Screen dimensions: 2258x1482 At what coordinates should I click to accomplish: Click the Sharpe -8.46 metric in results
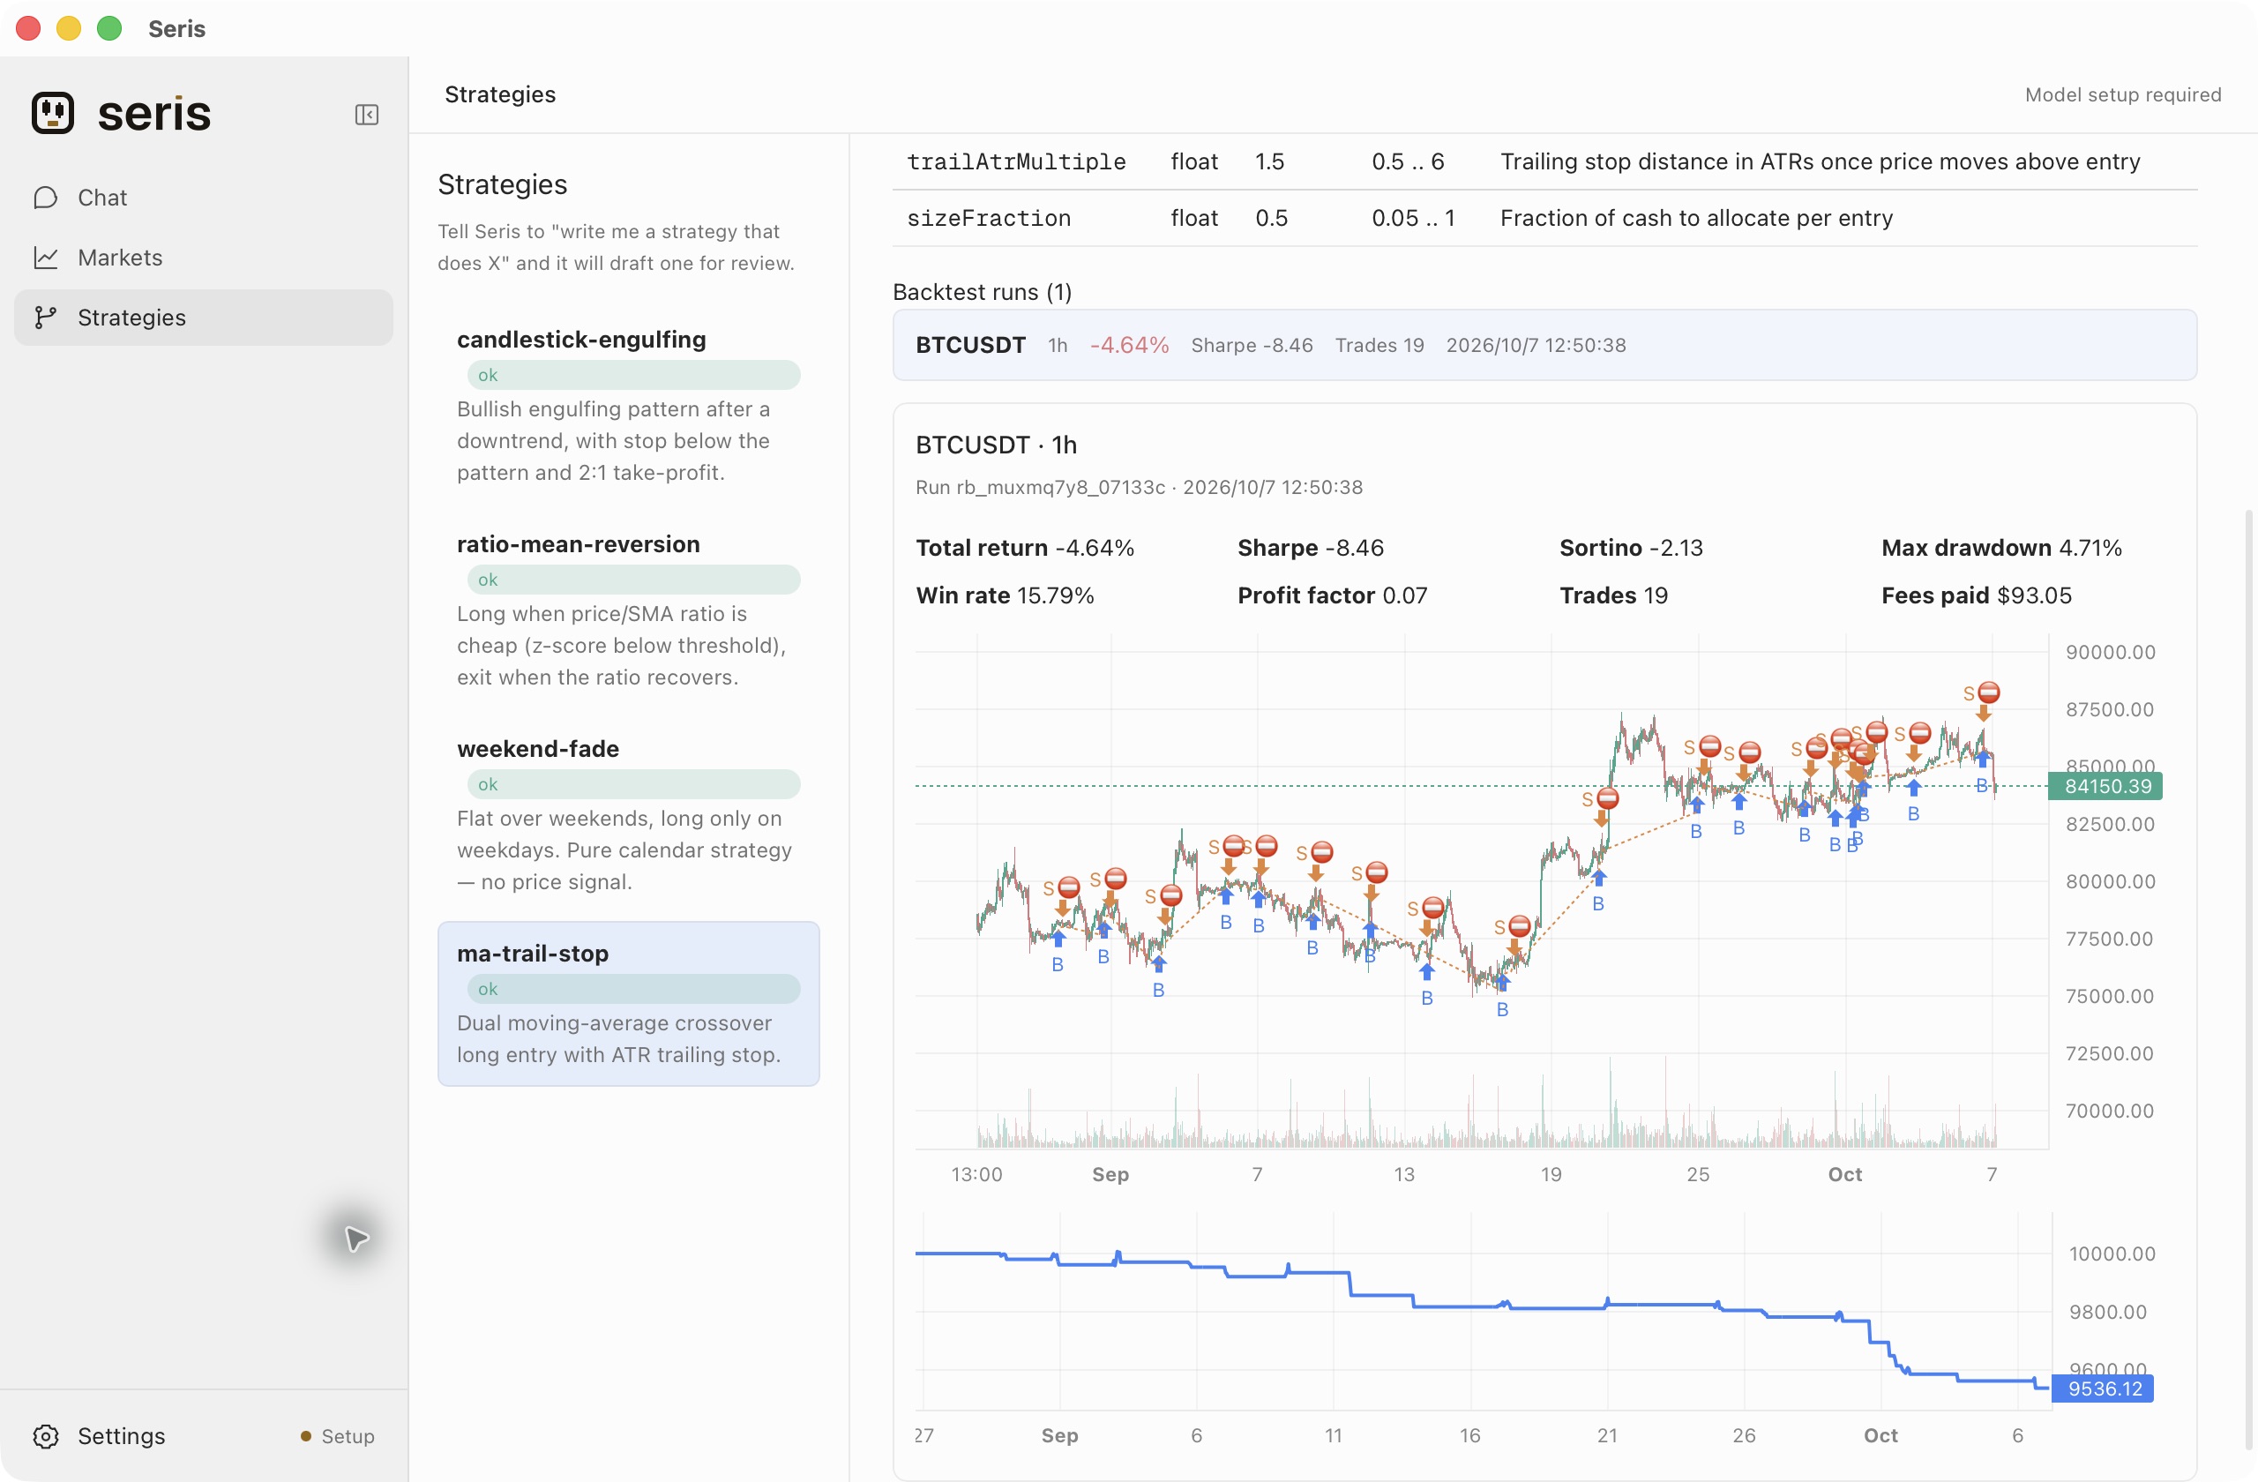[1310, 548]
